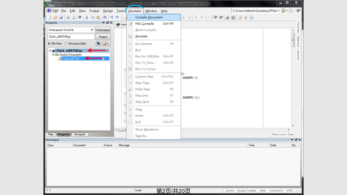This screenshot has width=347, height=195.
Task: Click the Message column header
Action: (x=183, y=145)
